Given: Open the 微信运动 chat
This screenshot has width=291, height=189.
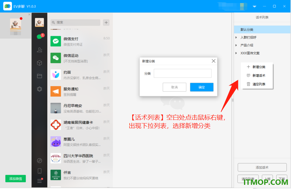Looking at the screenshot, I should point(80,58).
